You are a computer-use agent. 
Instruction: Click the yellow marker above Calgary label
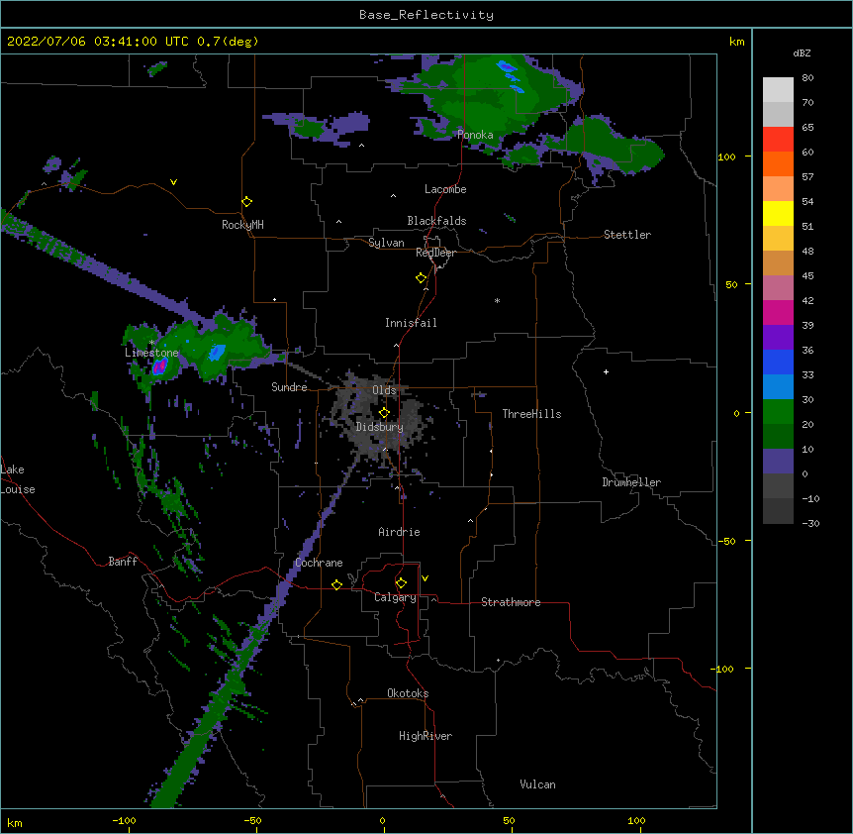(401, 583)
